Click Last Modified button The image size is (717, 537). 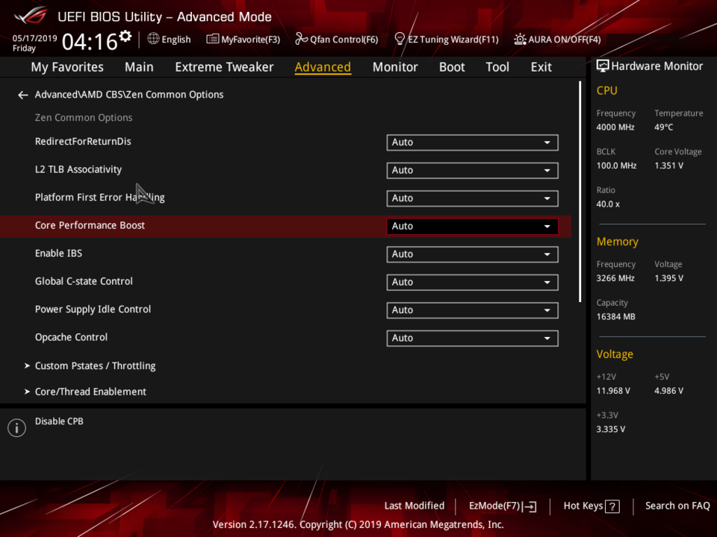pyautogui.click(x=415, y=506)
